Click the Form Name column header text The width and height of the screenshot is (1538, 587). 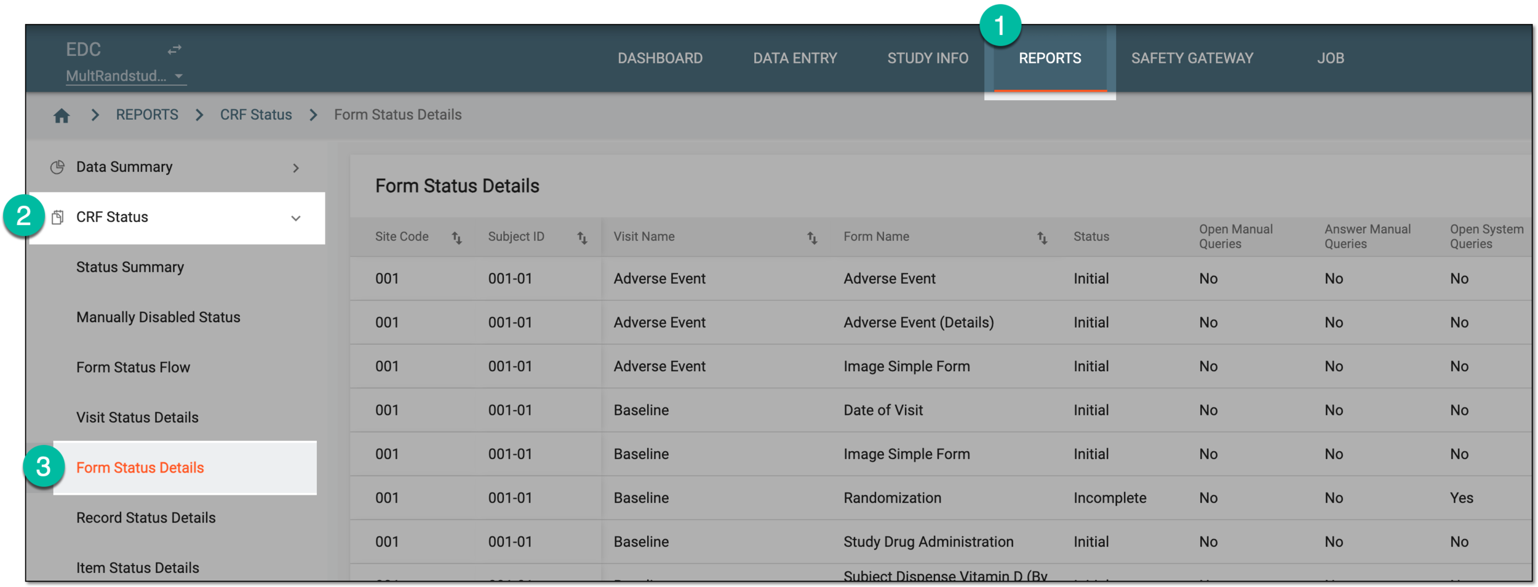[876, 237]
